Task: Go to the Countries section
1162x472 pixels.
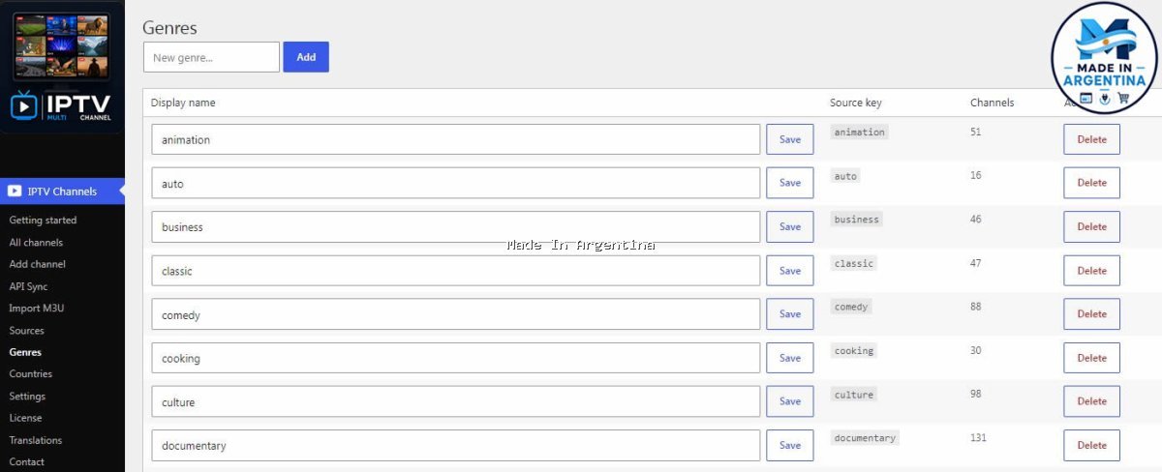Action: [x=31, y=374]
